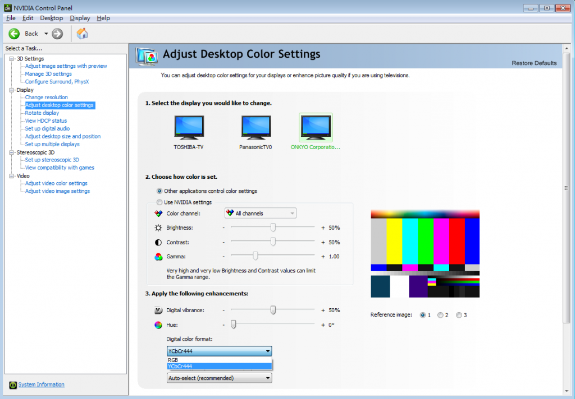Open the Color channel All channels dropdown
The height and width of the screenshot is (399, 575).
point(261,214)
